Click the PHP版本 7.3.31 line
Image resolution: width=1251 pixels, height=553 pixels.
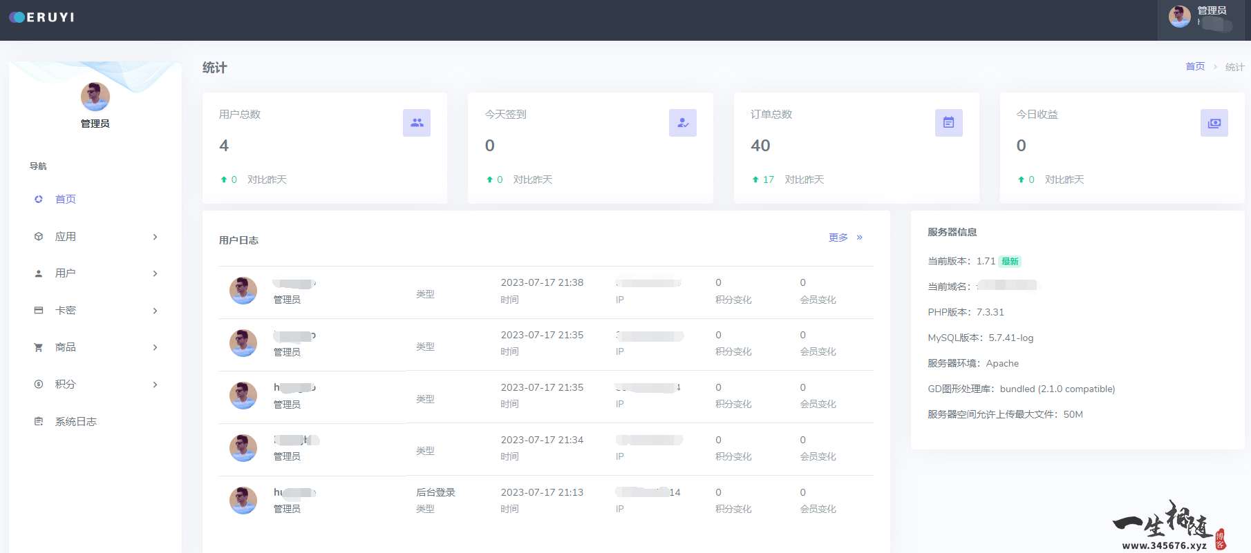[966, 312]
